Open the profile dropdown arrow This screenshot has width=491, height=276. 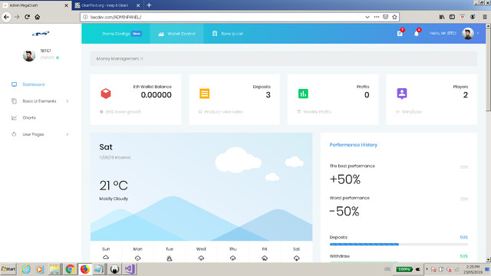pos(478,33)
